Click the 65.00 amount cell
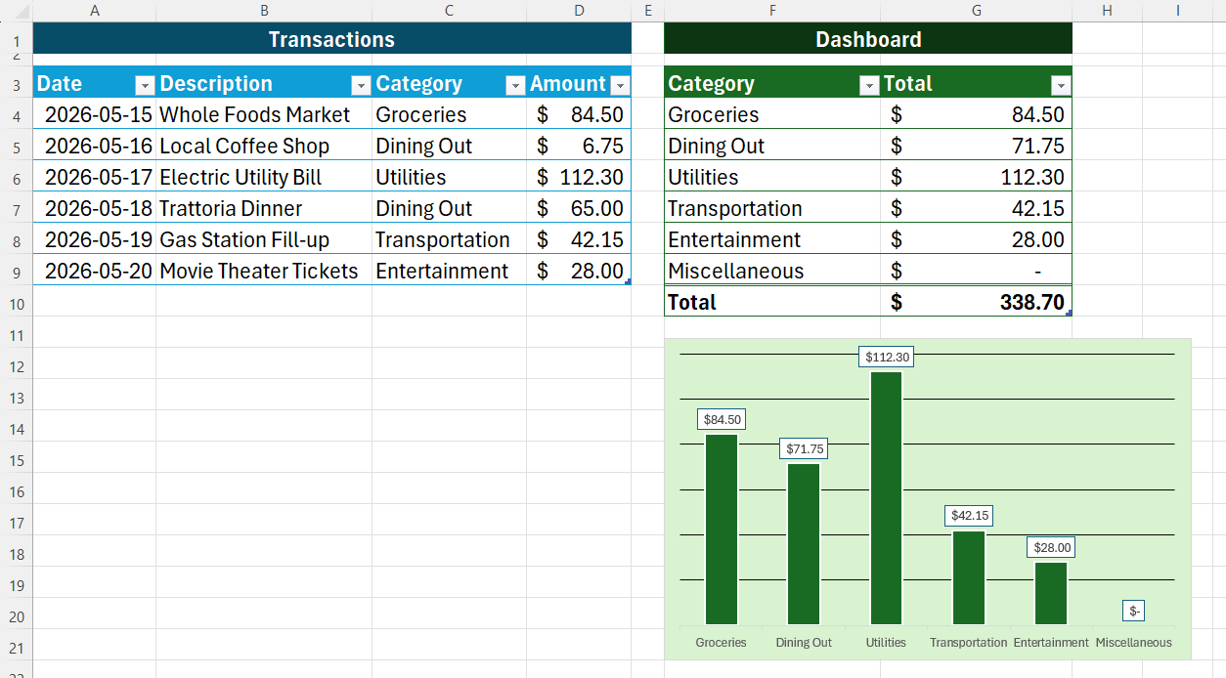 [579, 208]
